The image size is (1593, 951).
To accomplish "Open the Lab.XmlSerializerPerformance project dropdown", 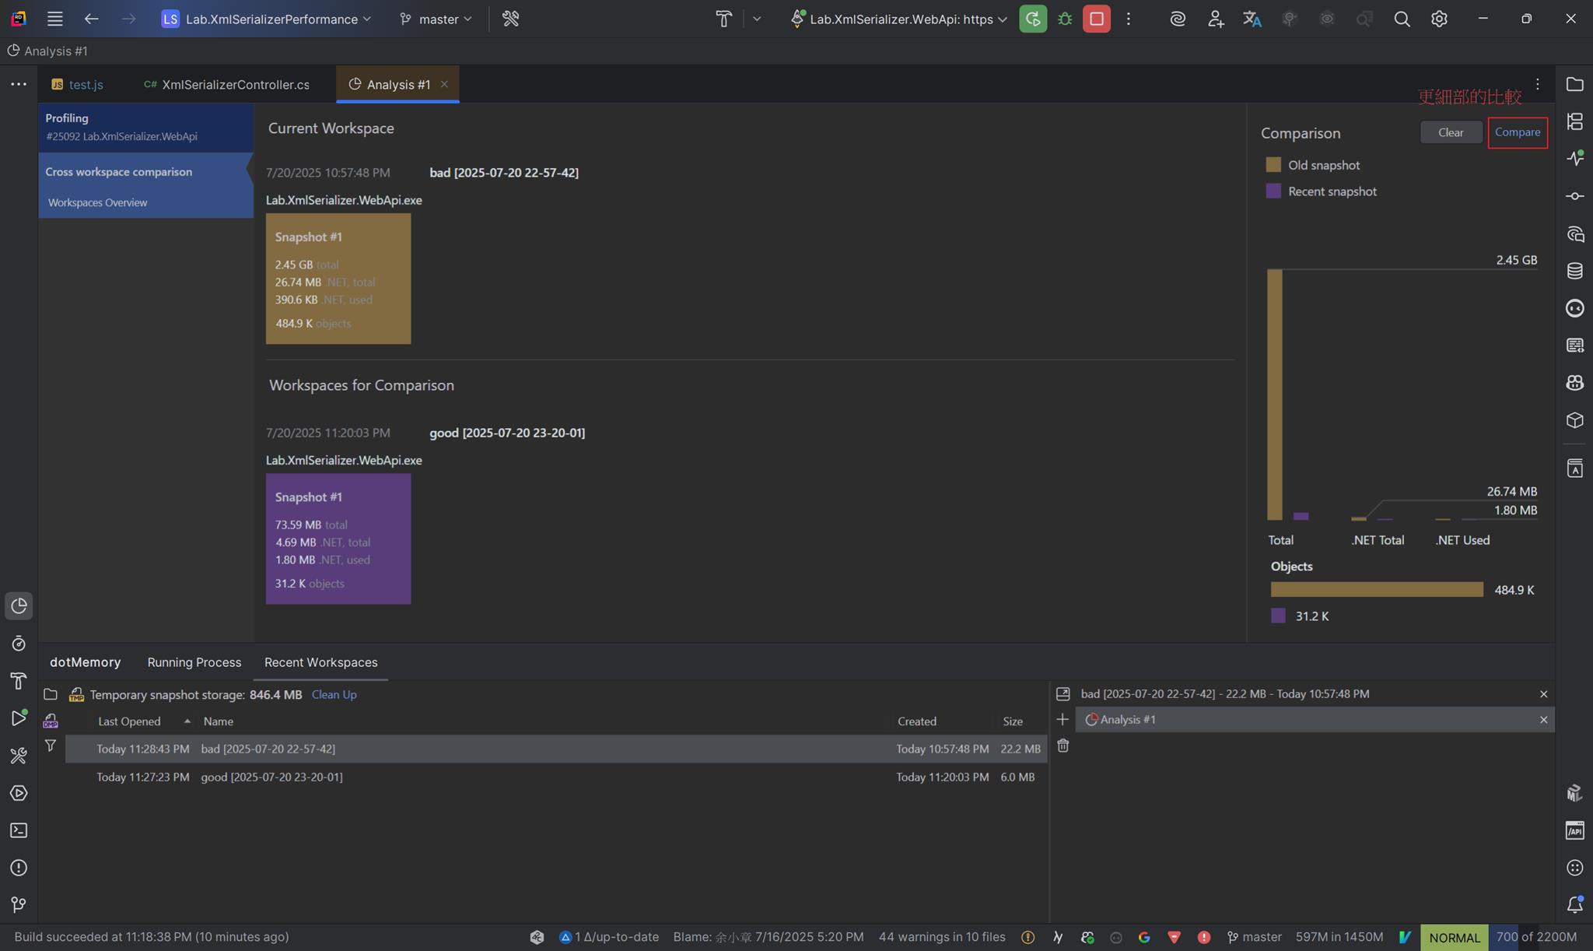I will click(x=267, y=19).
